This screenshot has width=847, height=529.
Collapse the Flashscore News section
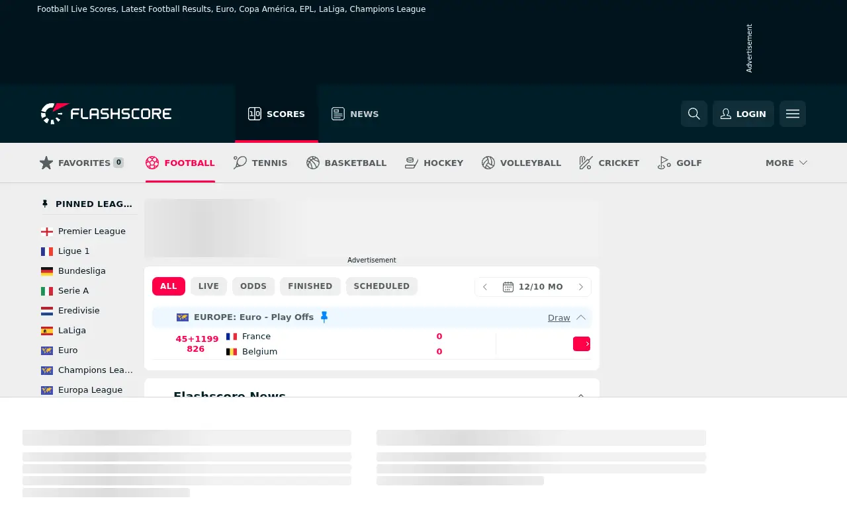pyautogui.click(x=581, y=395)
